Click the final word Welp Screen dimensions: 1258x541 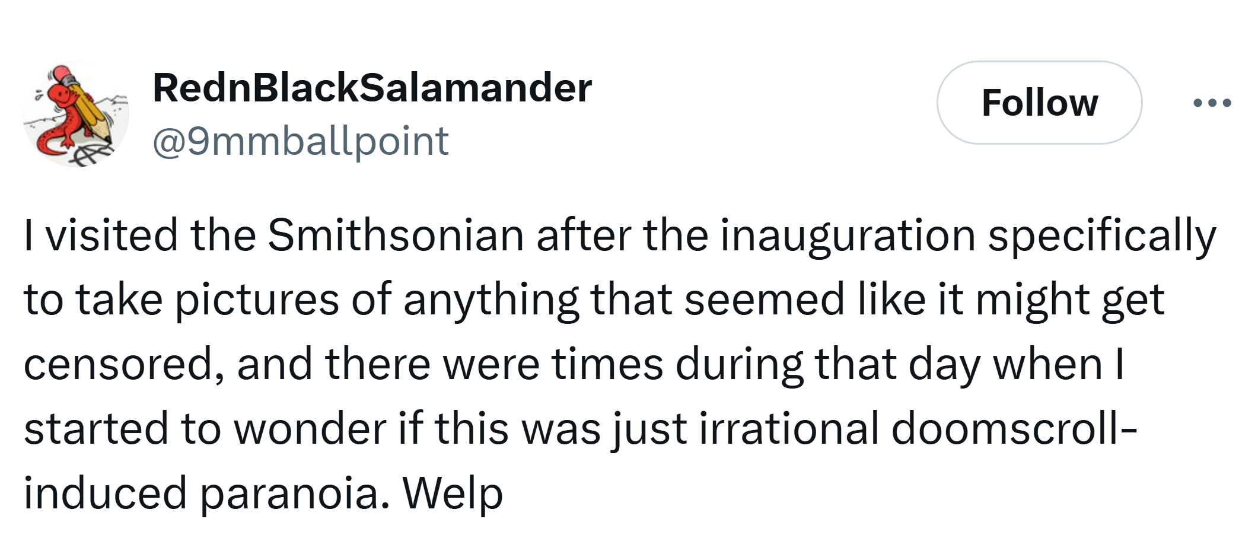pyautogui.click(x=453, y=494)
